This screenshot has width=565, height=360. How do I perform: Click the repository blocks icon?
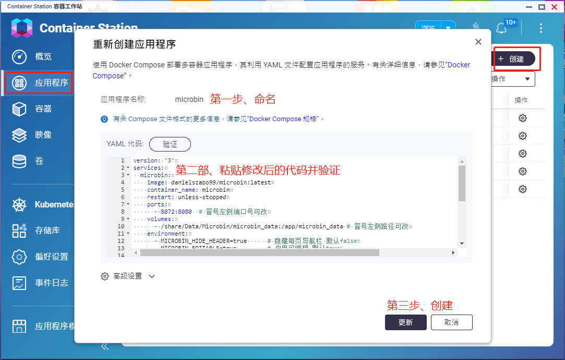coord(19,231)
